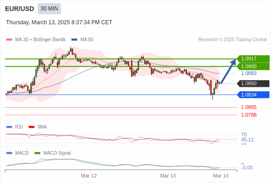Click the MA 50 blue legend swatch
This screenshot has height=183, width=271.
pyautogui.click(x=74, y=40)
